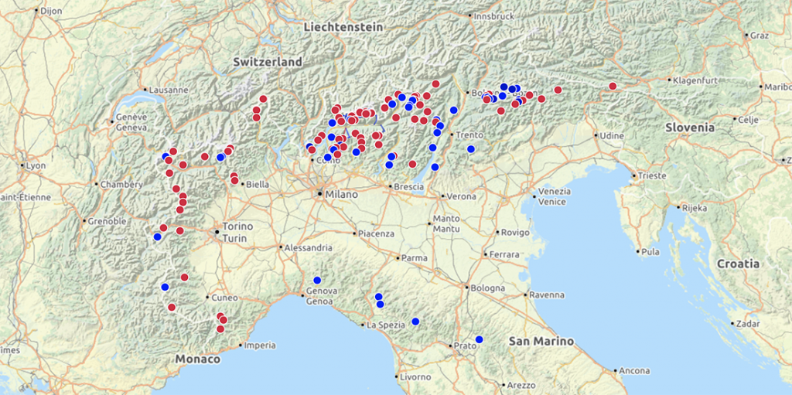The height and width of the screenshot is (395, 792).
Task: Open the southernmost red marker north of Imperia
Action: 220,329
